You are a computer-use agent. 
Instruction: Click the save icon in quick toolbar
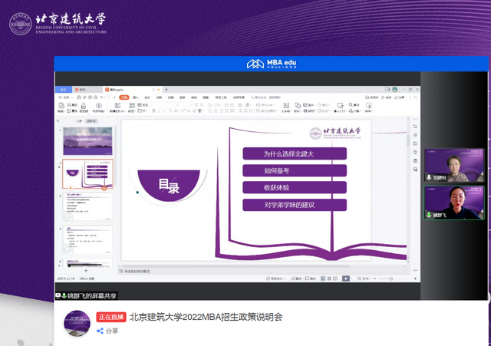click(79, 97)
